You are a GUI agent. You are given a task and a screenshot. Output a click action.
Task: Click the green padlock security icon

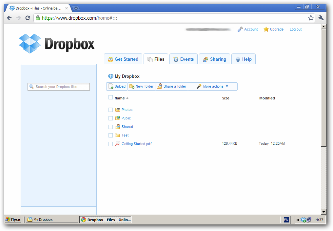(38, 18)
